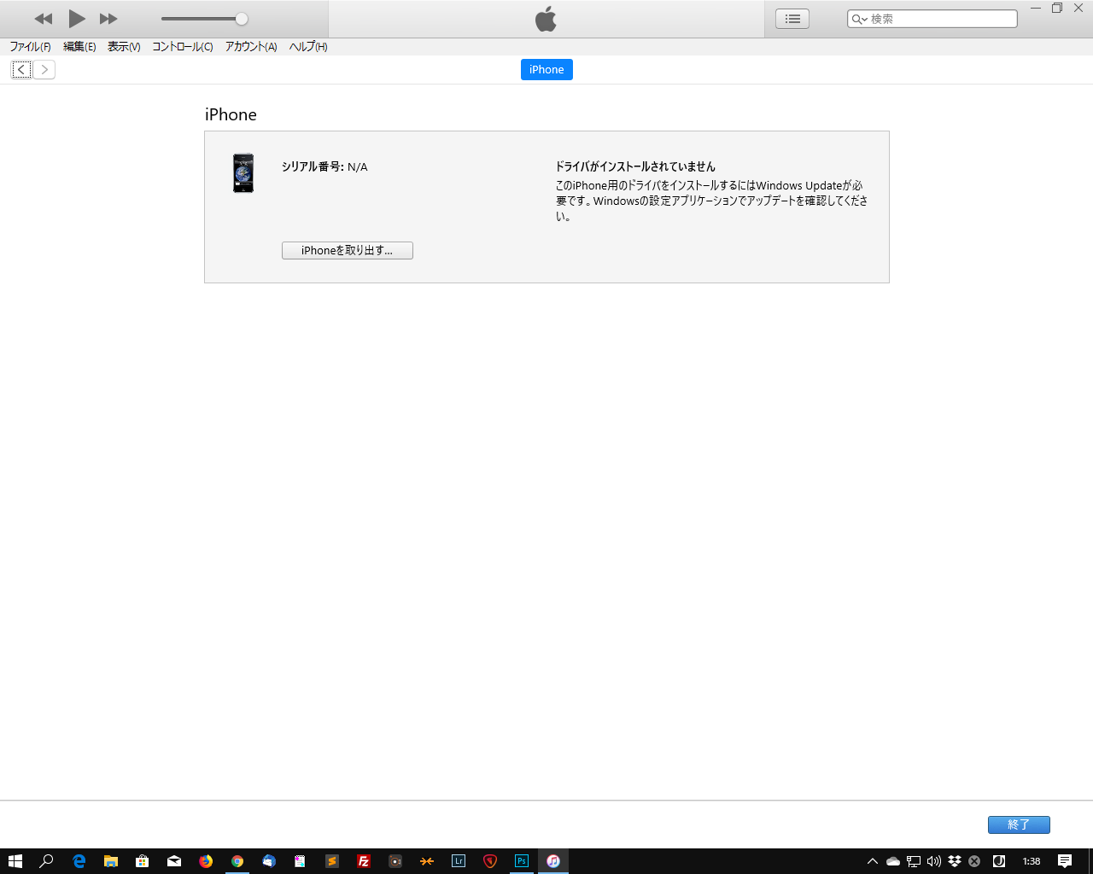
Task: Open the red shield app in the taskbar
Action: 490,861
